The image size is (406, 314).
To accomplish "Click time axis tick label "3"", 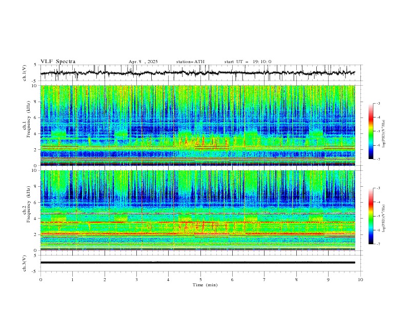I will pos(136,280).
